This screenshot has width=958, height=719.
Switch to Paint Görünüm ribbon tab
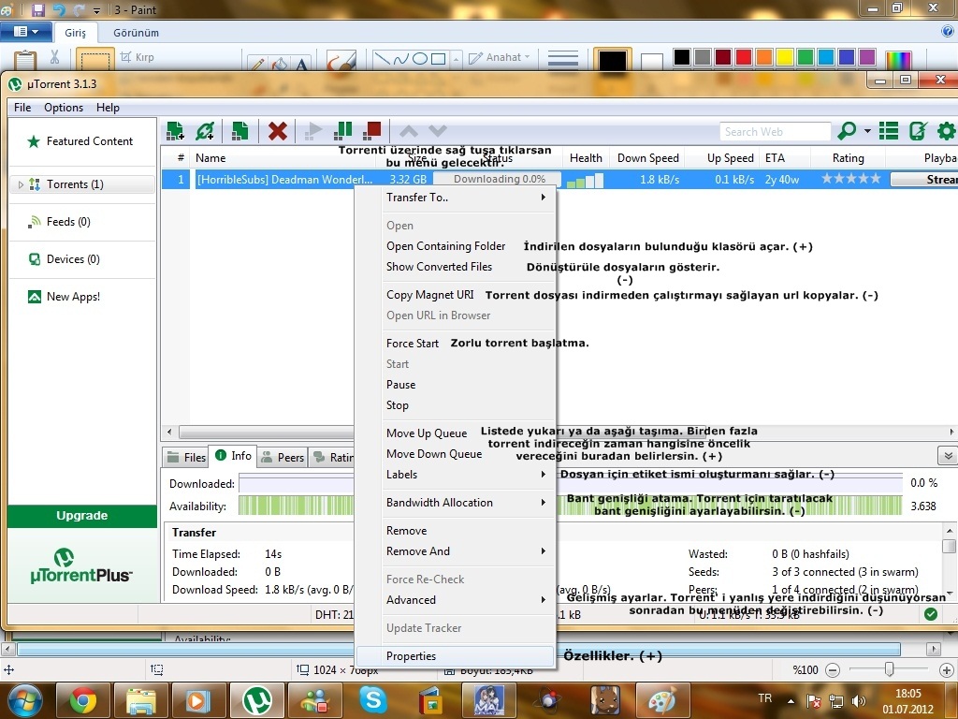(x=136, y=33)
